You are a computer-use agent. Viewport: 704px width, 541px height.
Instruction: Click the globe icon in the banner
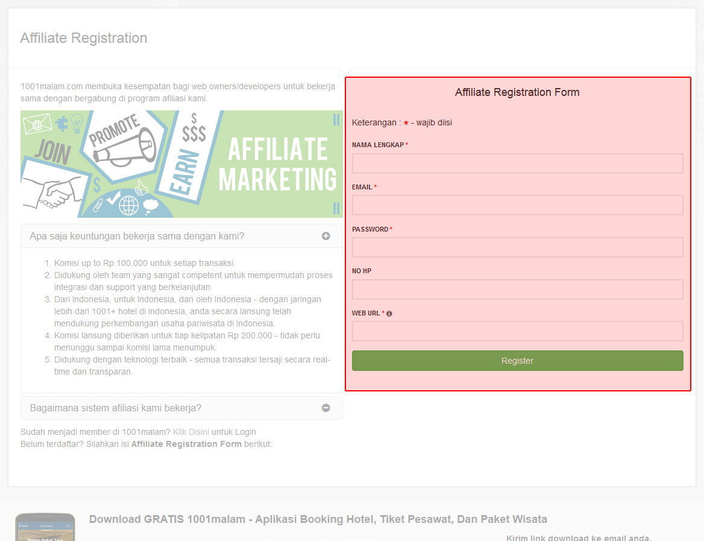128,205
